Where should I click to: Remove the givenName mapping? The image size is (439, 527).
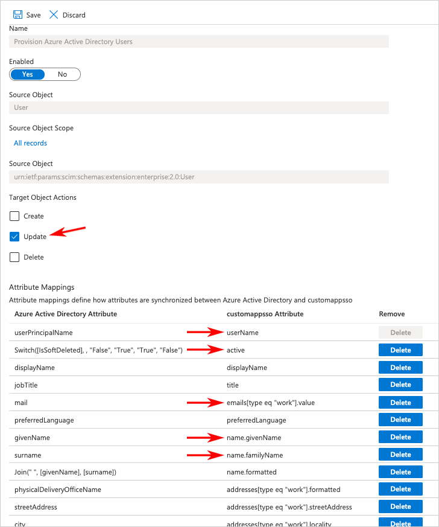click(x=400, y=437)
